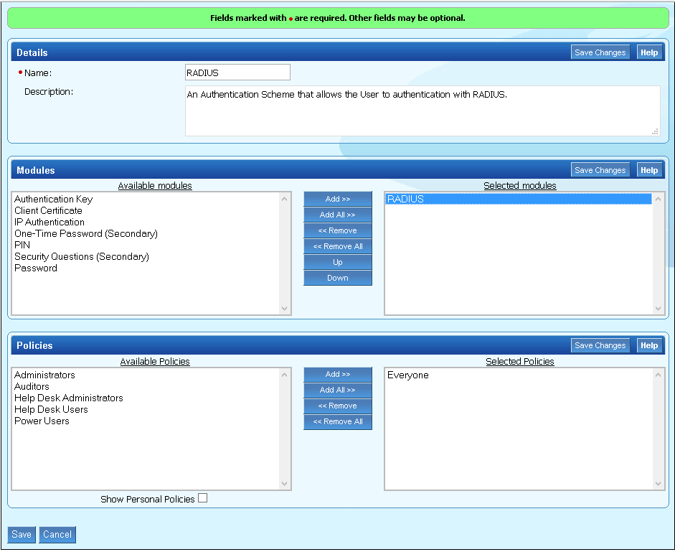Click down arrow of Available modules scrollbar
This screenshot has height=552, width=675.
click(x=285, y=309)
